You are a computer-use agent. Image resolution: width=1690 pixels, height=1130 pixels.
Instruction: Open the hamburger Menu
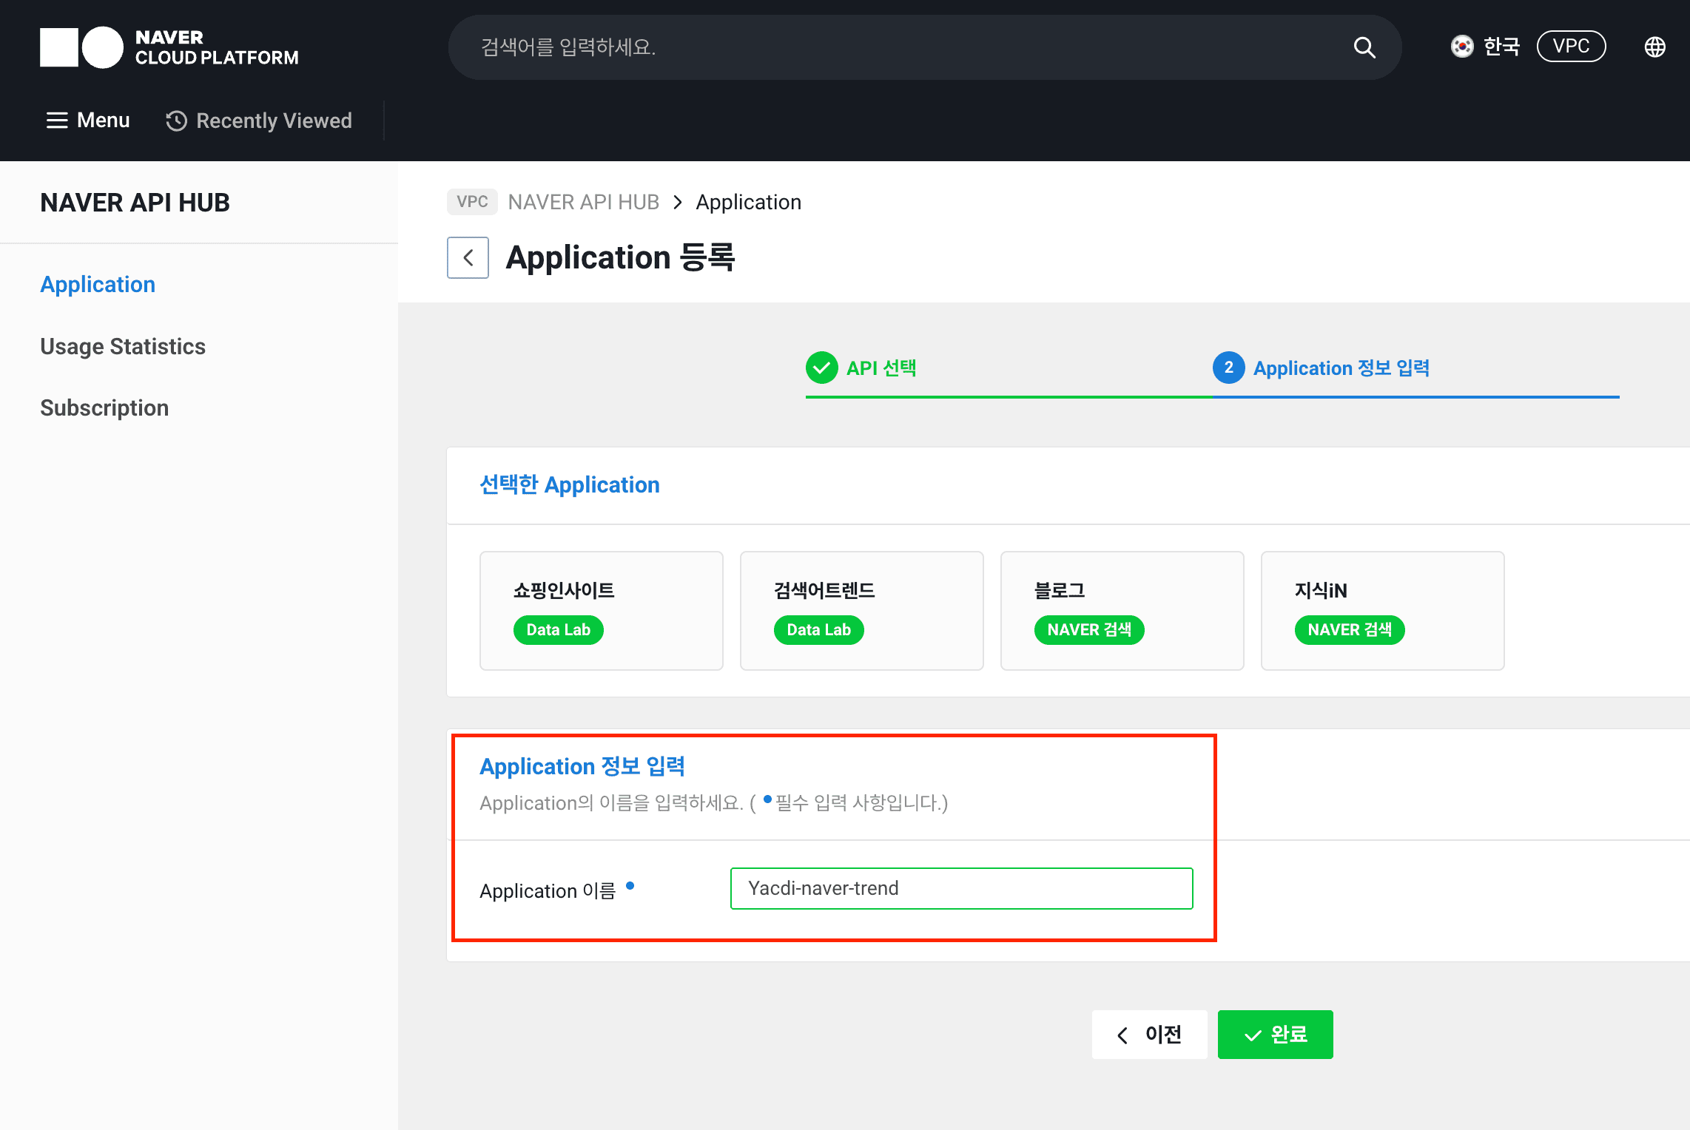tap(88, 121)
